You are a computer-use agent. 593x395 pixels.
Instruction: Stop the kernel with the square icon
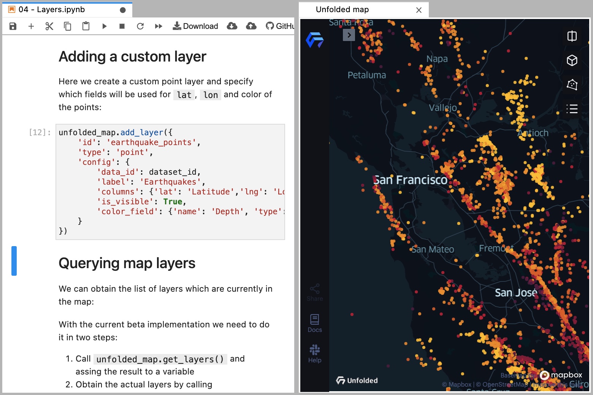(122, 26)
